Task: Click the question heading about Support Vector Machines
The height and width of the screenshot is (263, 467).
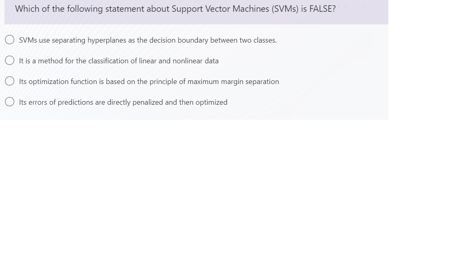Action: [x=176, y=9]
